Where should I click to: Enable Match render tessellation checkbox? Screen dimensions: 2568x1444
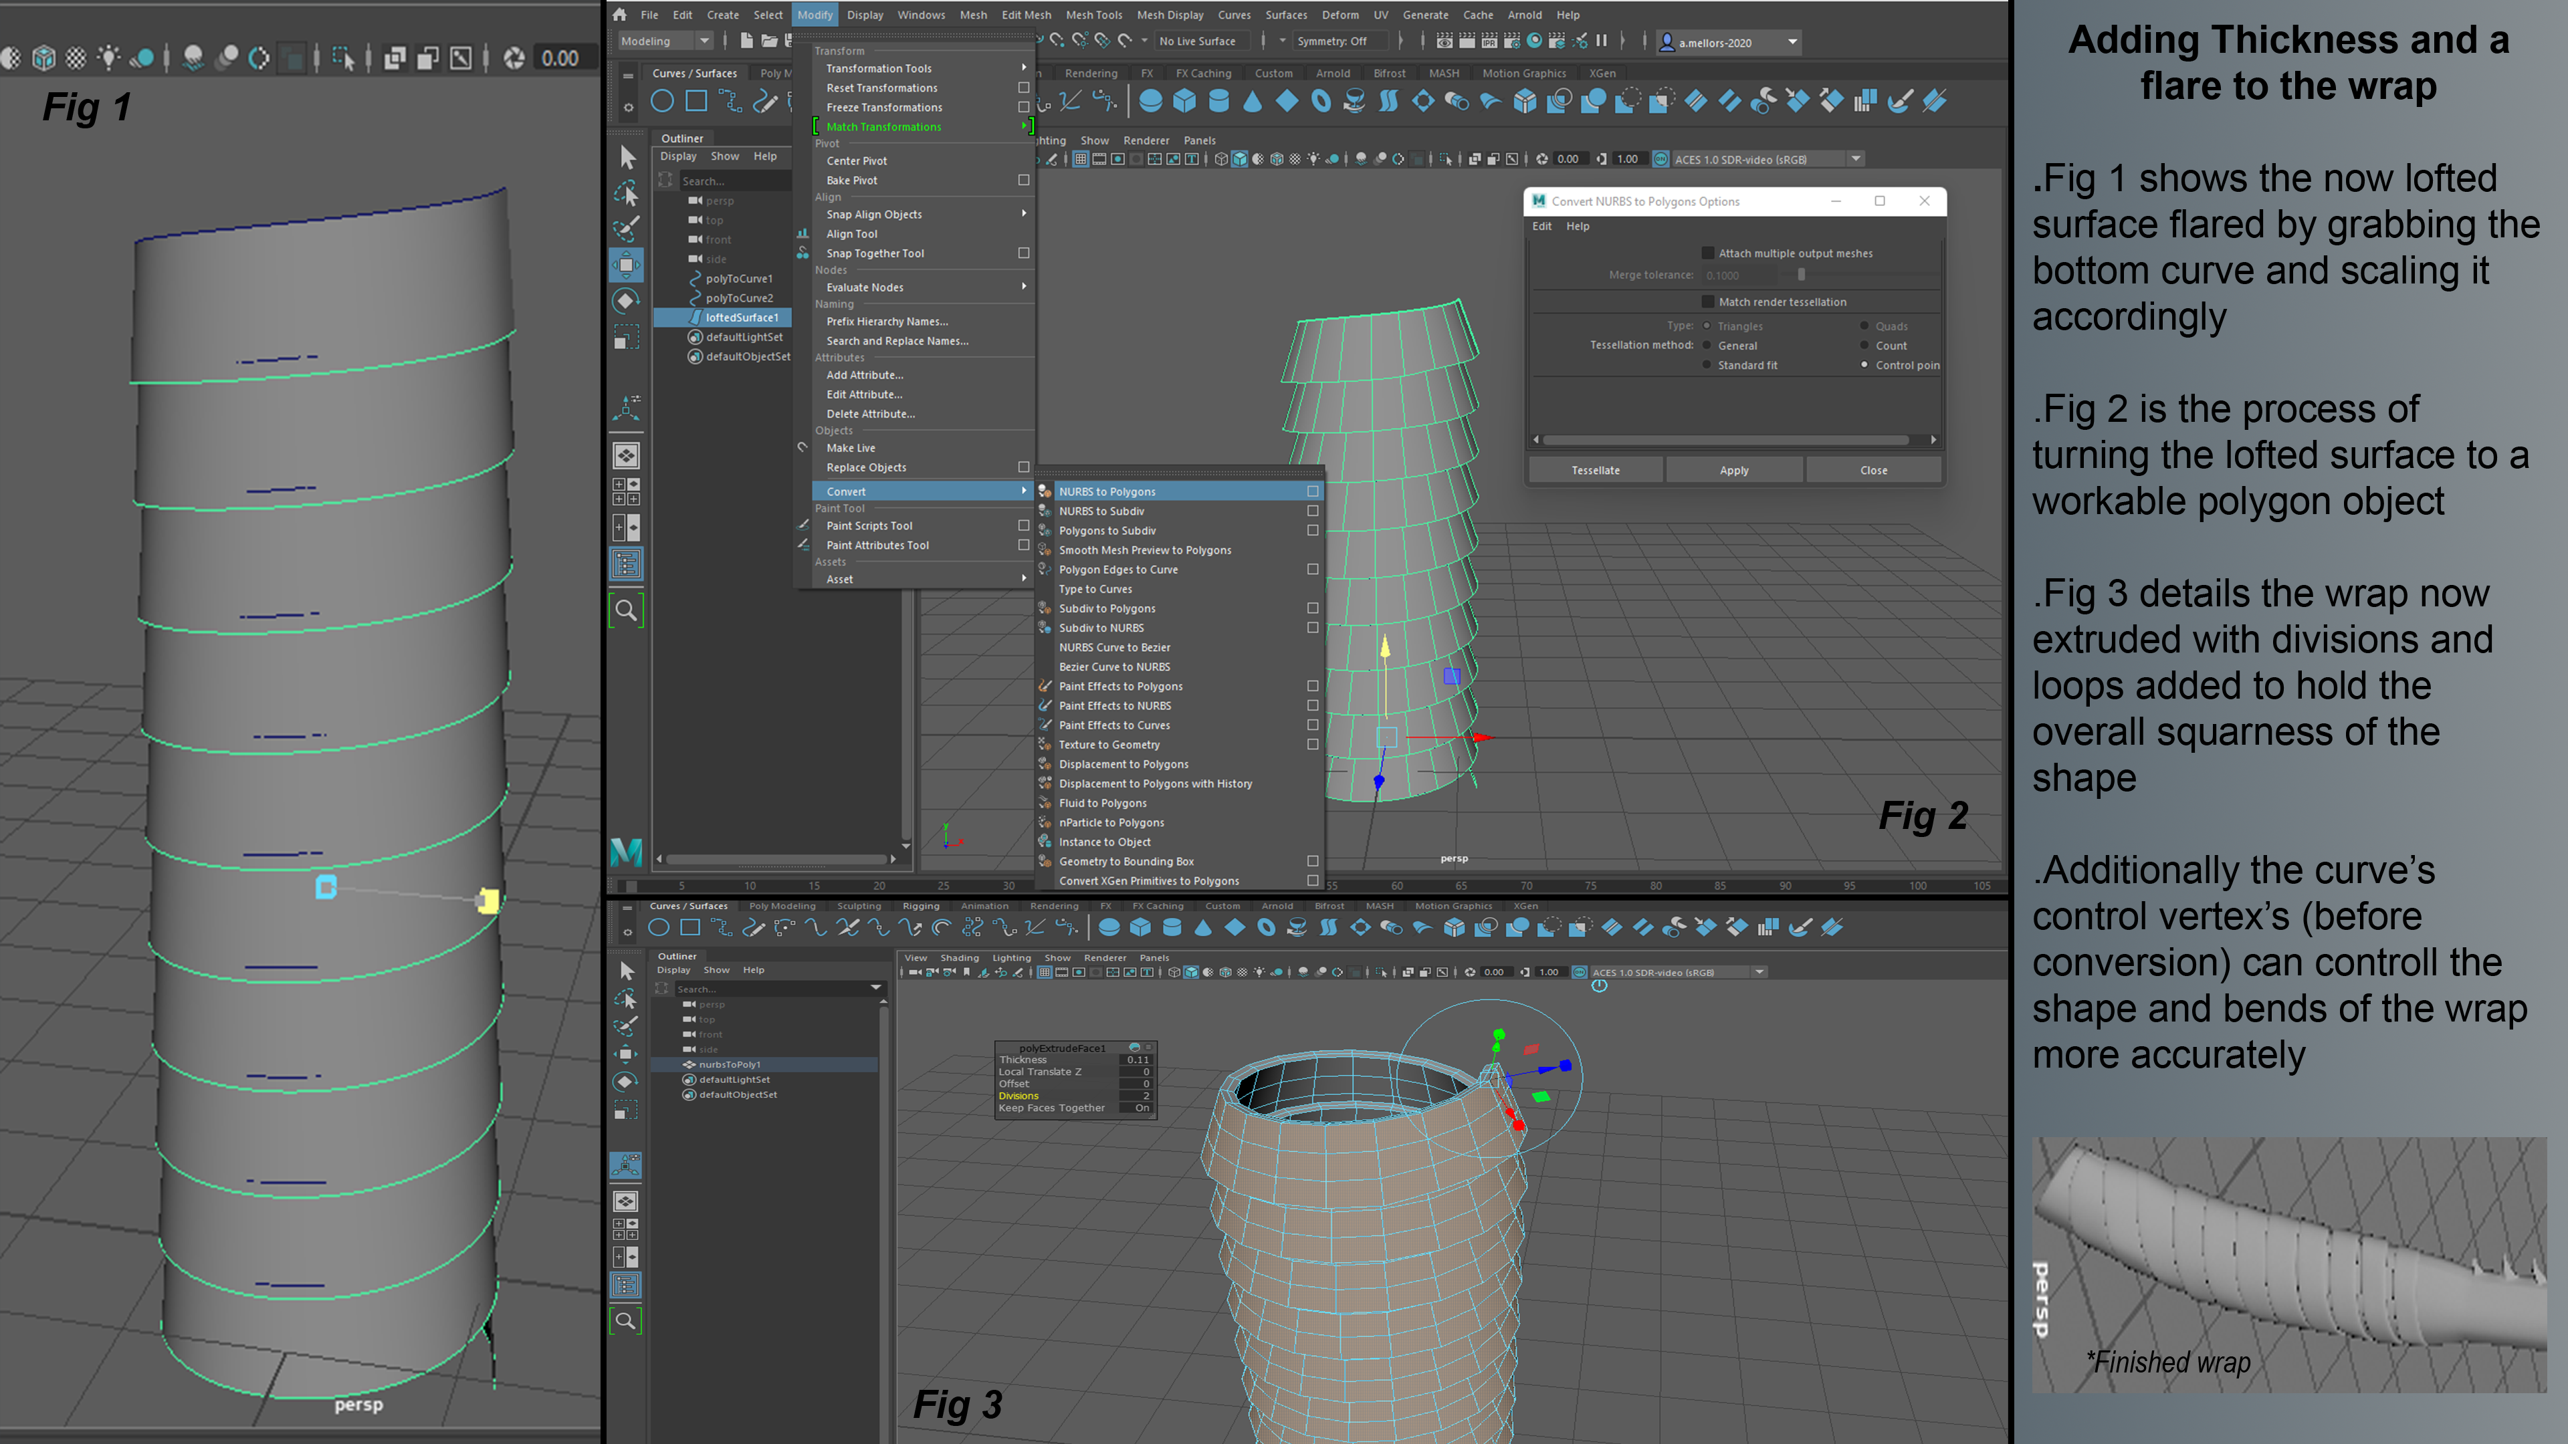[1708, 302]
